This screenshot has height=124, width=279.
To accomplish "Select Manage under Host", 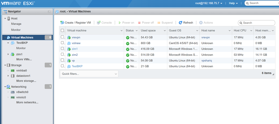I will pos(16,24).
